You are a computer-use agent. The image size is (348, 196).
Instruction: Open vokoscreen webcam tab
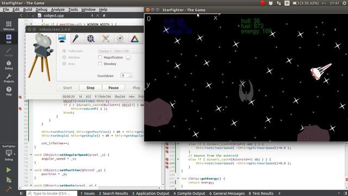coord(120,39)
